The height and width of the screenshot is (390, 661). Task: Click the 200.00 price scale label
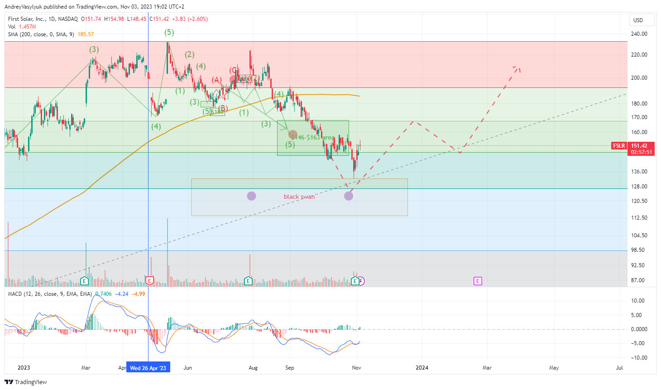[x=639, y=78]
